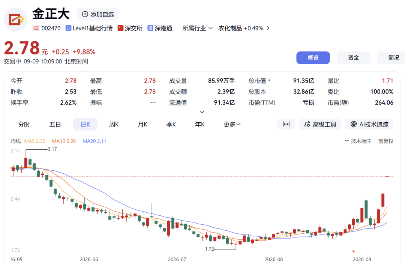Toggle 技术标注 annotations
This screenshot has height=263, width=405.
pyautogui.click(x=358, y=141)
